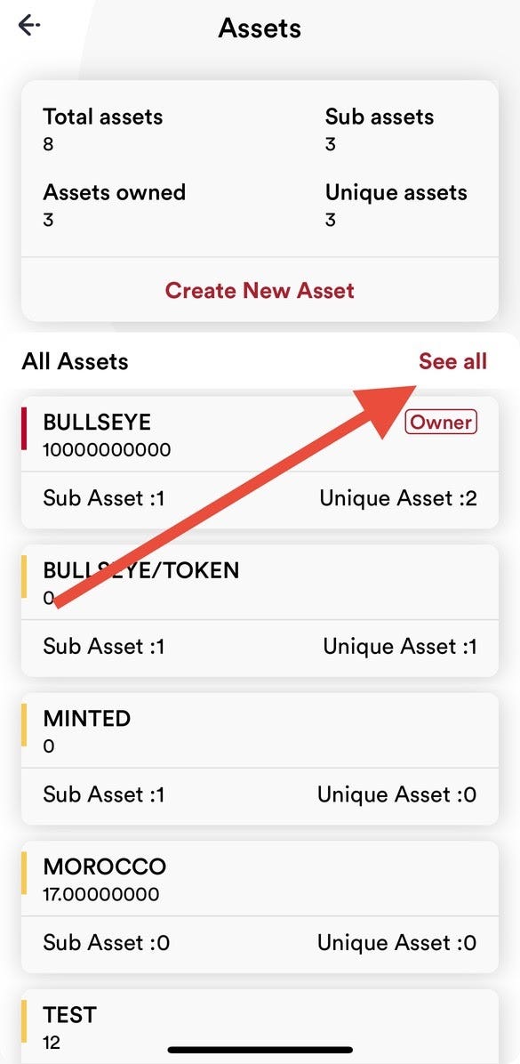Click the red color bar beside BULLSEYE
Image resolution: width=520 pixels, height=1064 pixels.
[24, 428]
